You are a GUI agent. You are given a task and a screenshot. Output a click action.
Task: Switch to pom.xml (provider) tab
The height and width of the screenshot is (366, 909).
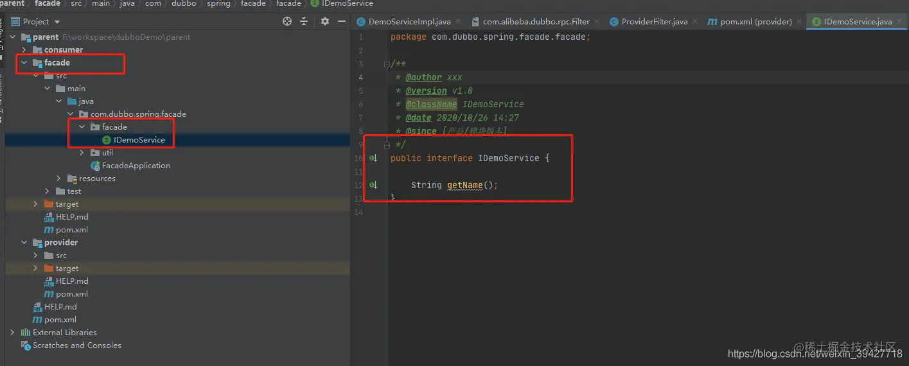click(756, 21)
